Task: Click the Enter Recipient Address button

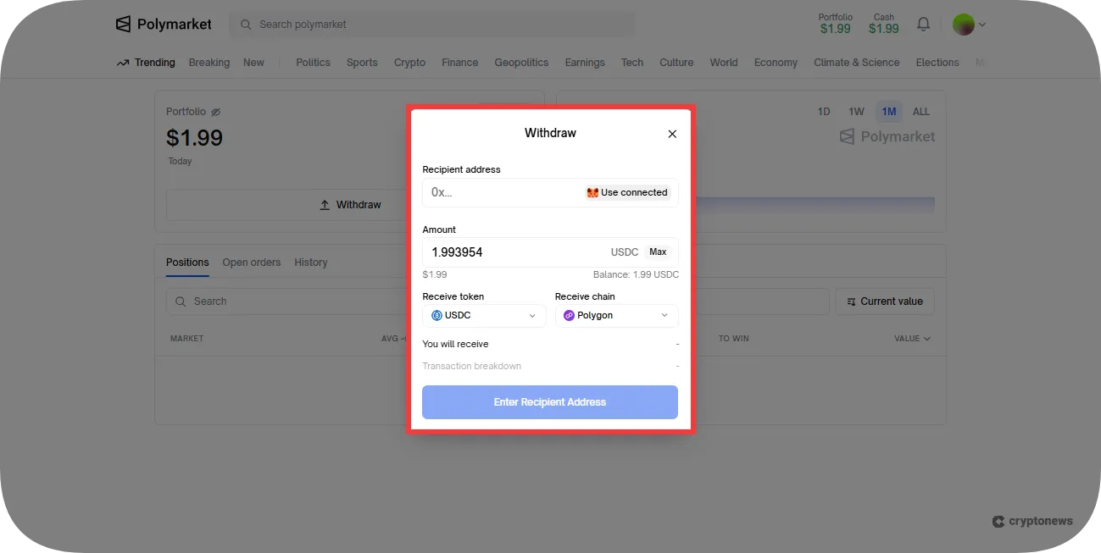Action: pyautogui.click(x=550, y=402)
